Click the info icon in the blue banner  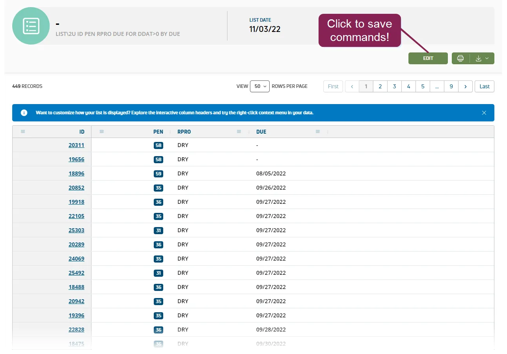point(24,113)
